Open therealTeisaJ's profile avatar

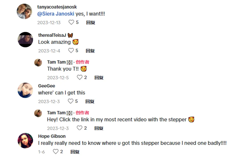click(x=25, y=40)
